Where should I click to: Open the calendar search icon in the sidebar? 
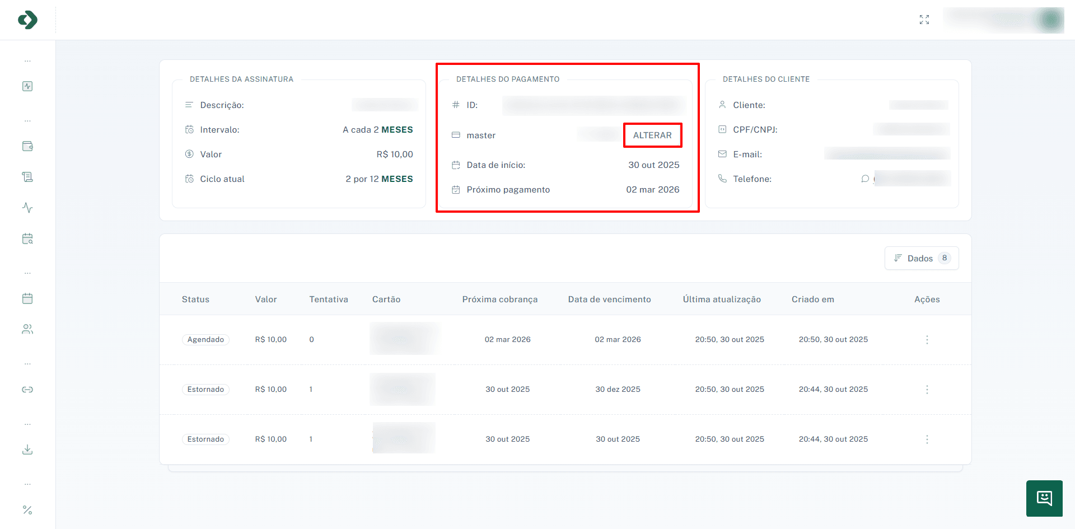[27, 238]
